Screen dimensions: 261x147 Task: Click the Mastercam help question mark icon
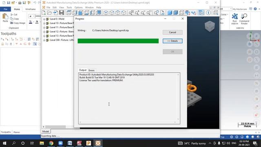tap(255, 9)
